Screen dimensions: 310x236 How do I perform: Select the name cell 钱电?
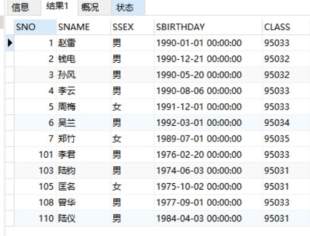(84, 59)
